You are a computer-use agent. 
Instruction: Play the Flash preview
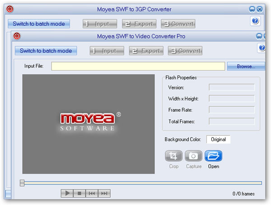click(x=67, y=193)
